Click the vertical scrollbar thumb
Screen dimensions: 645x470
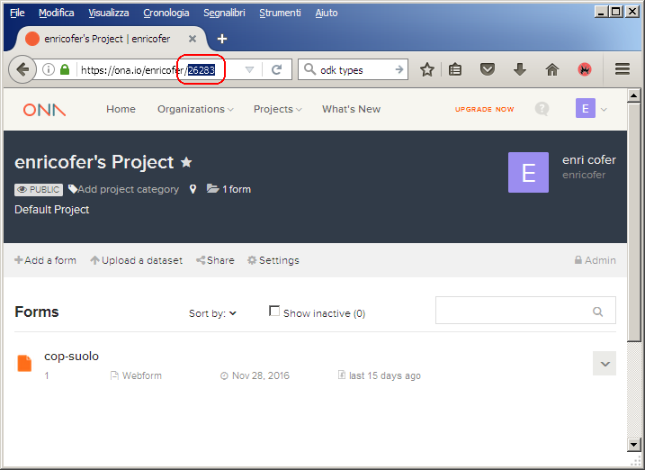(634, 221)
